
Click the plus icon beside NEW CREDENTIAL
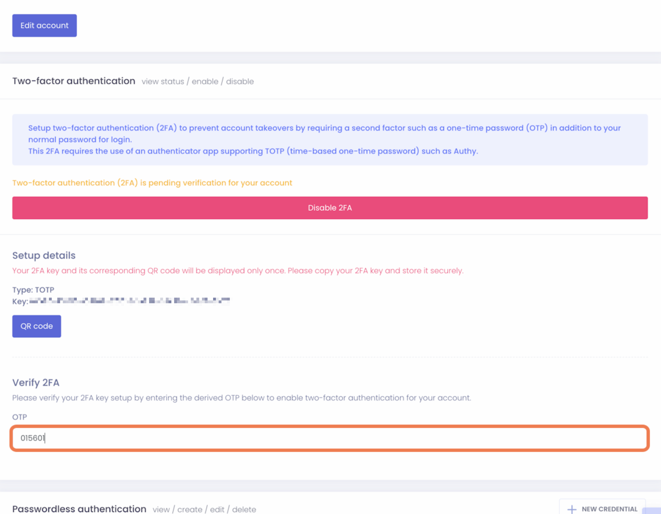(x=571, y=509)
